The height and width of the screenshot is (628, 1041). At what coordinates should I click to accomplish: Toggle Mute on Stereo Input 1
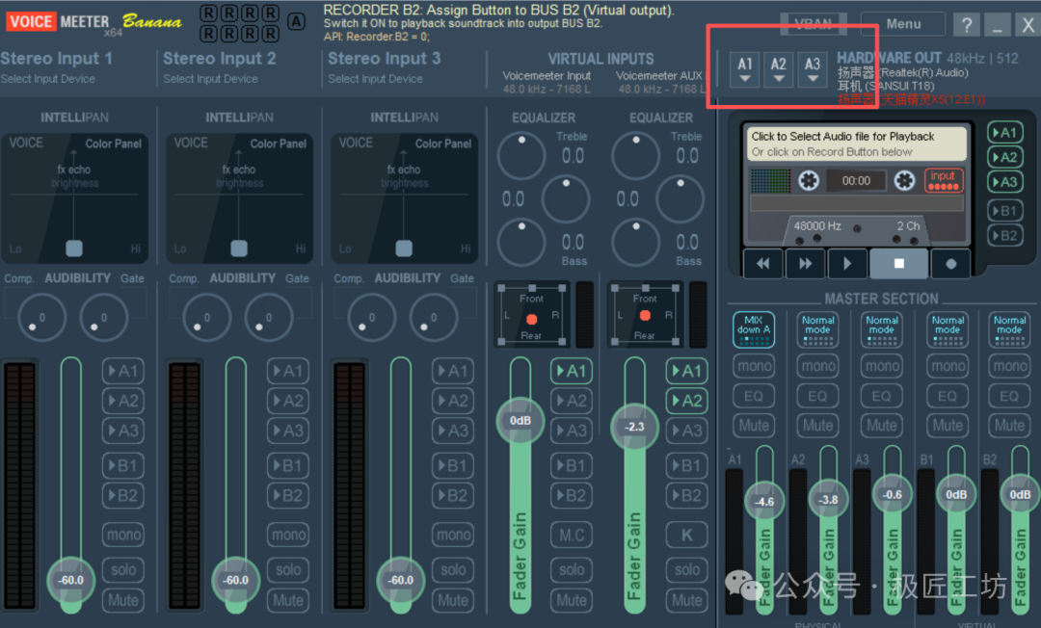[x=123, y=600]
